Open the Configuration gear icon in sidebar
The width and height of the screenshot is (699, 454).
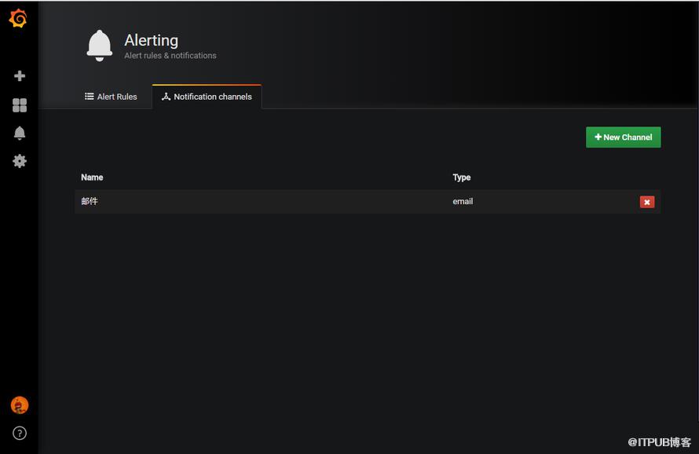coord(20,161)
